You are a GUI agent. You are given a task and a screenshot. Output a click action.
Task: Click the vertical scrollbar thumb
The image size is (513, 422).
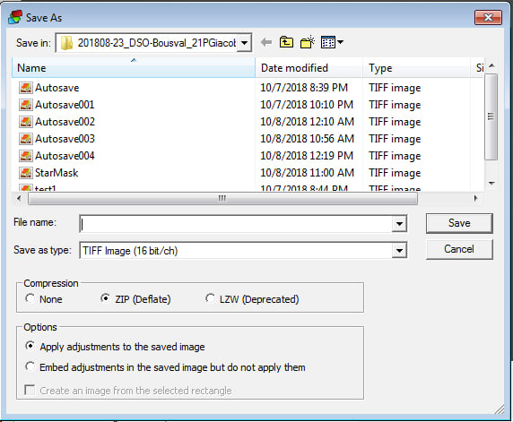point(491,116)
